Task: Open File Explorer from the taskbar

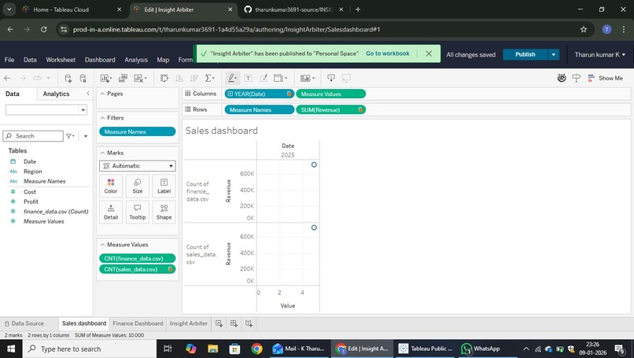Action: pyautogui.click(x=212, y=349)
